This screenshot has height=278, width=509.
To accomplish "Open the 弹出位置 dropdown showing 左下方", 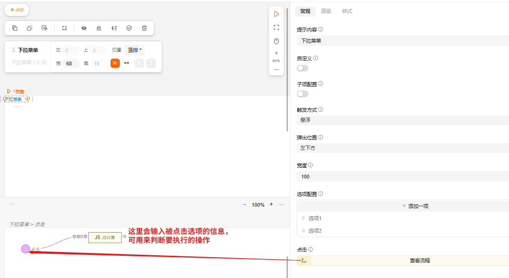I will tap(402, 148).
